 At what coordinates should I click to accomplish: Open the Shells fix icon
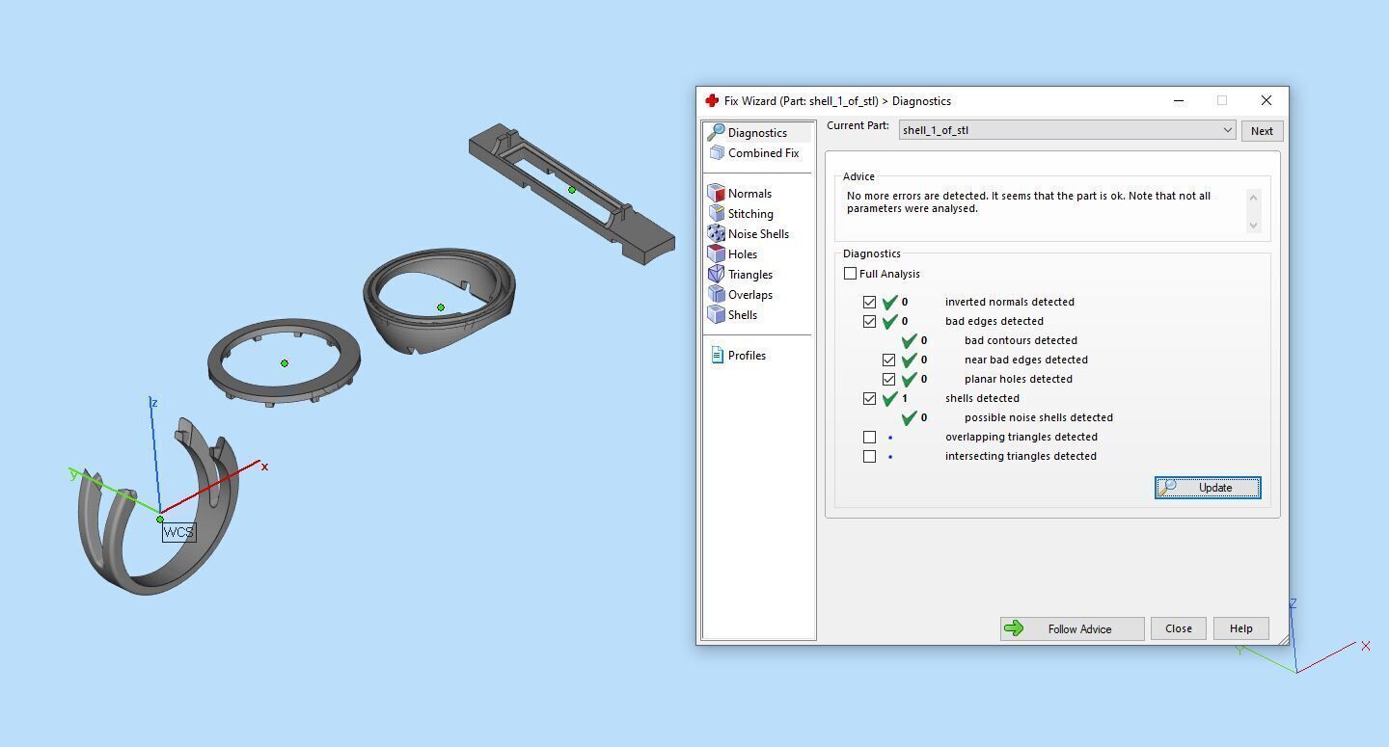click(x=716, y=315)
